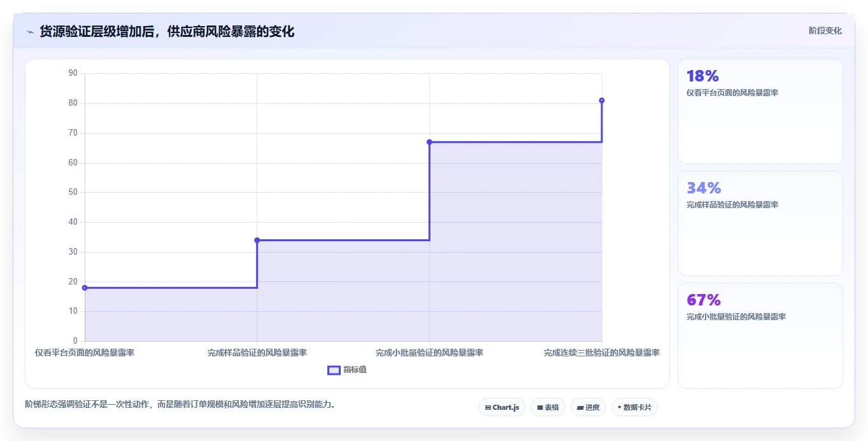Screen dimensions: 868x441
Task: Click y-axis tick label 90
Action: point(73,73)
